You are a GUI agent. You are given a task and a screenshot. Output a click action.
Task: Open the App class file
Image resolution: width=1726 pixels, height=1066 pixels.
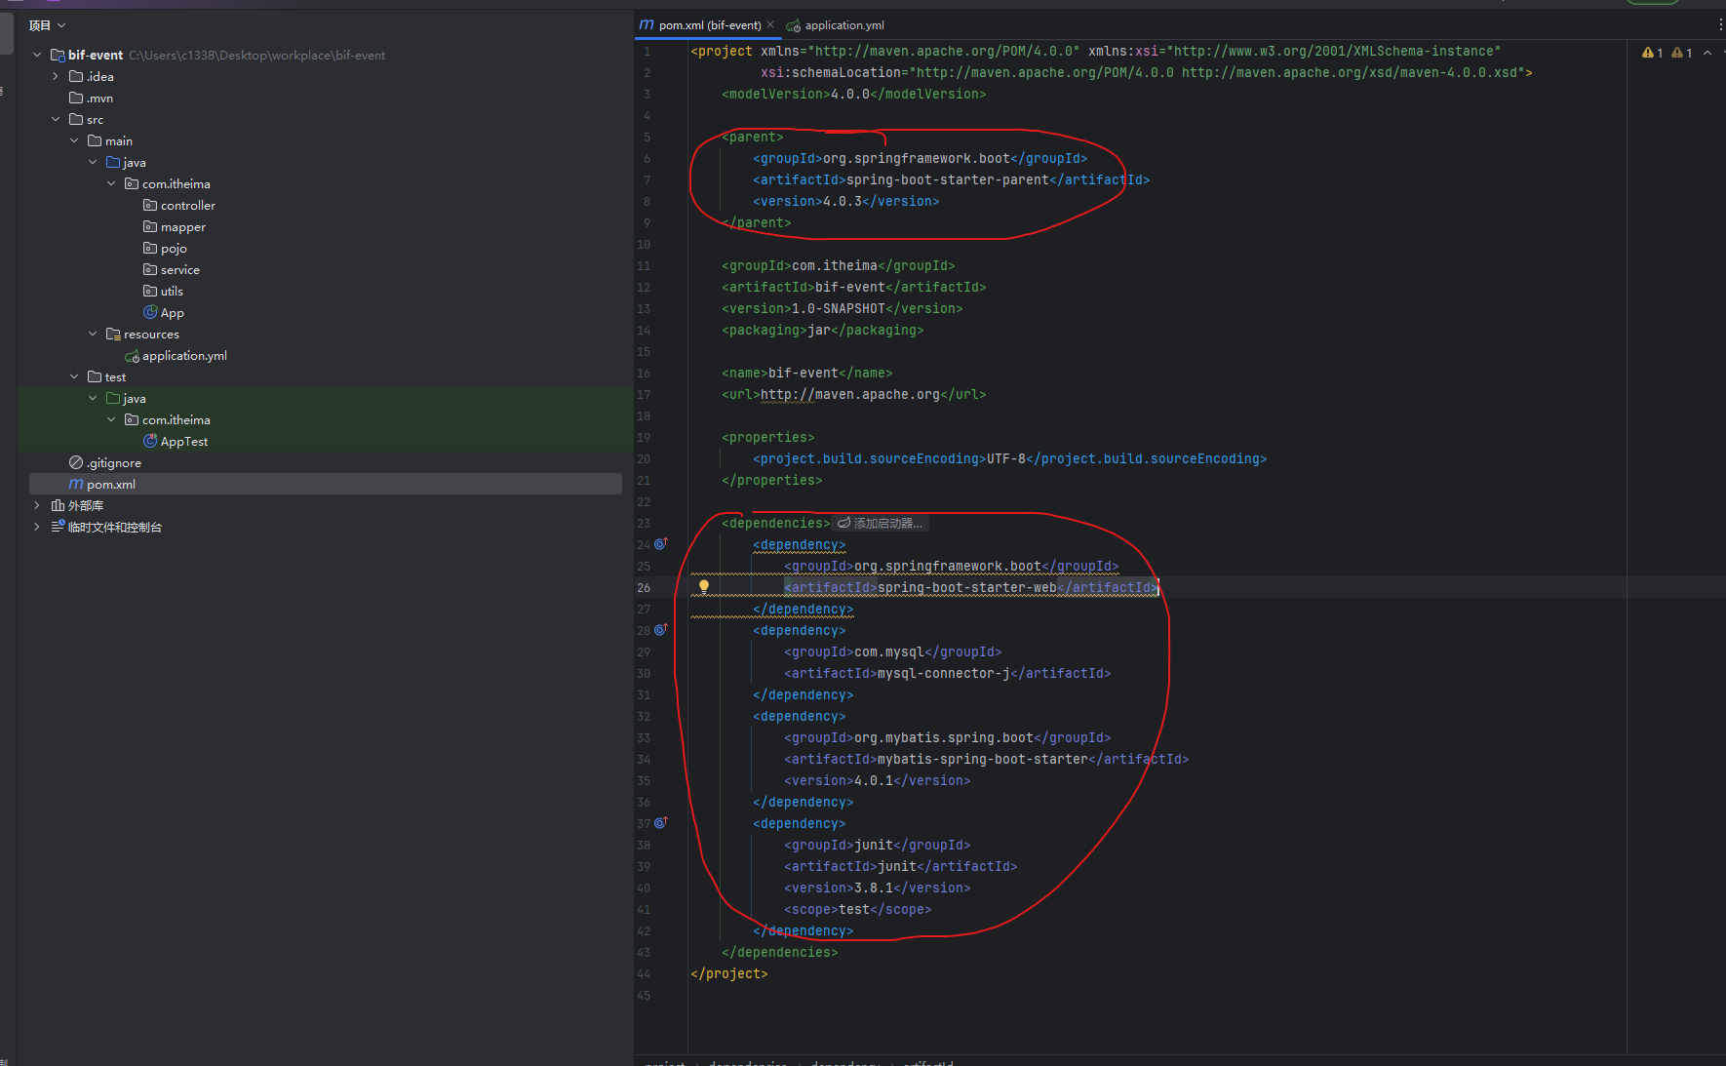point(164,313)
